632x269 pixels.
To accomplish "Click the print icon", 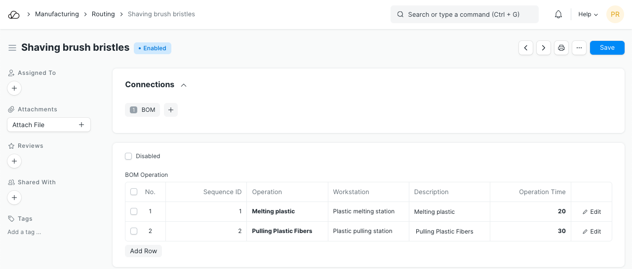I will pos(561,48).
